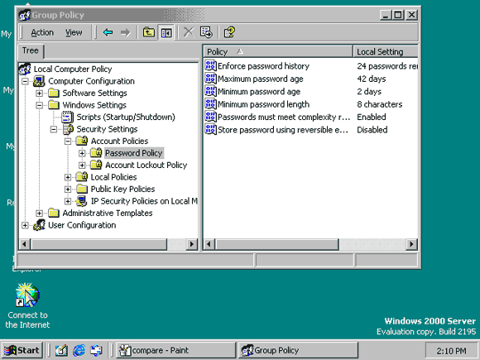Select the Local Computer Policy root node

point(73,69)
